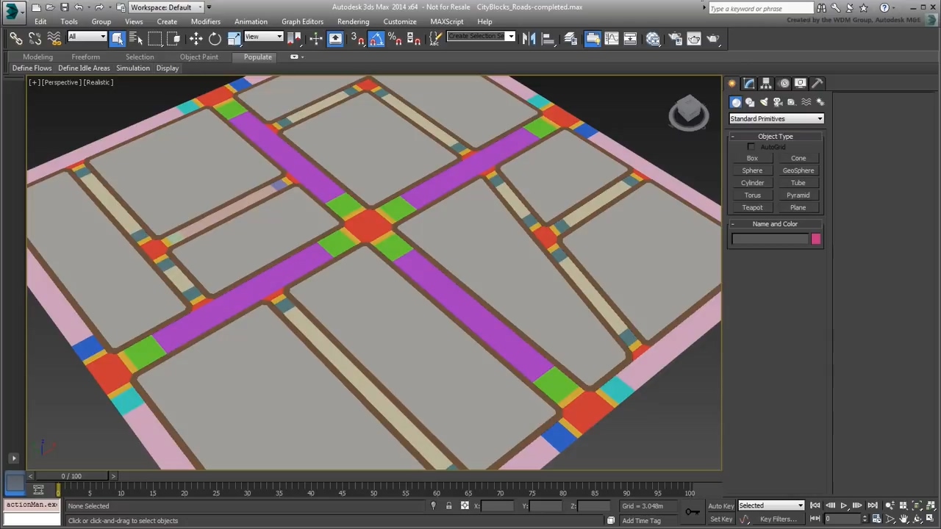Open the Rendering menu
This screenshot has width=941, height=529.
(x=353, y=21)
